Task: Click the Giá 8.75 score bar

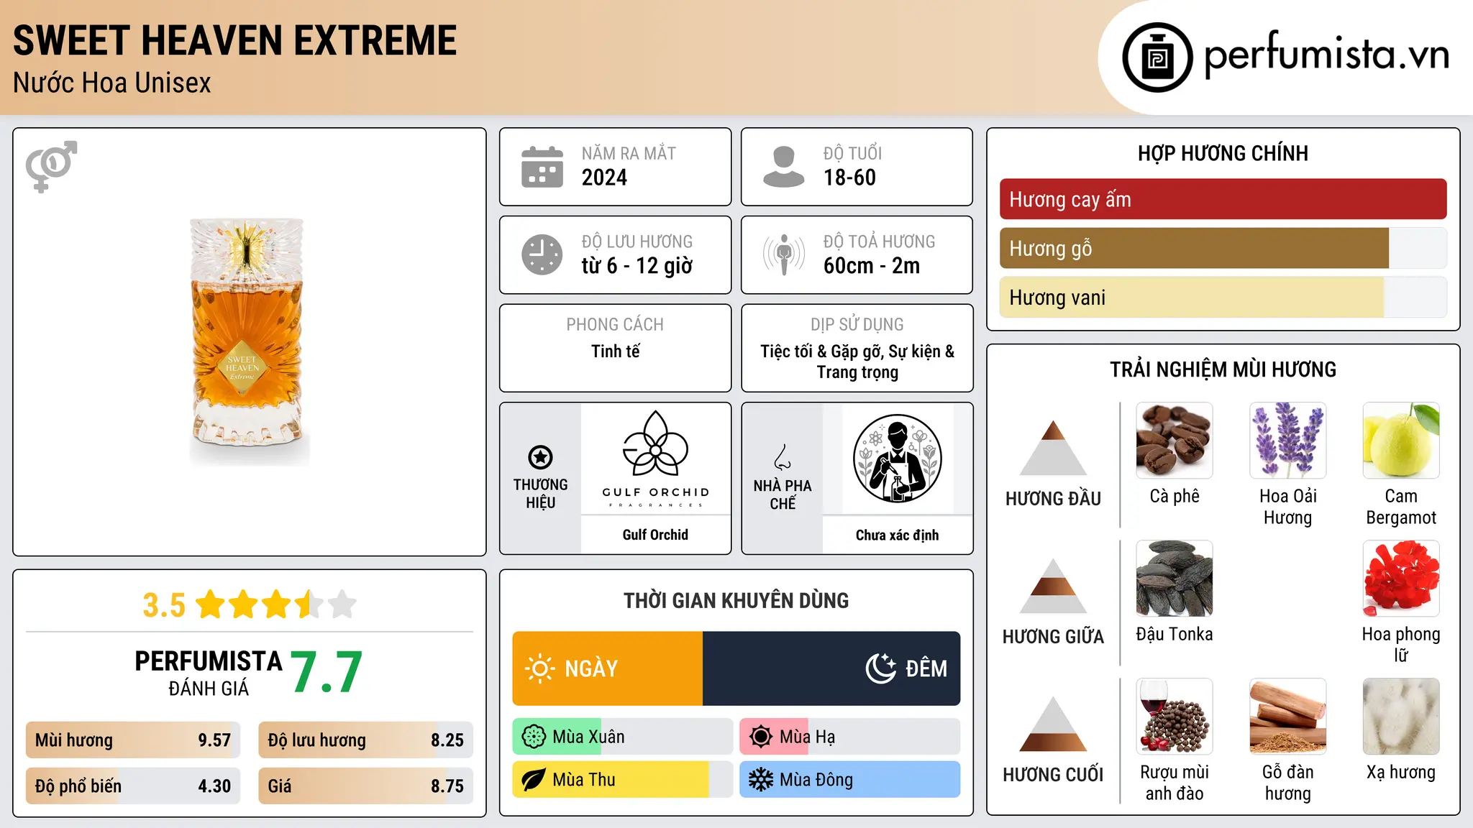Action: pos(365,786)
